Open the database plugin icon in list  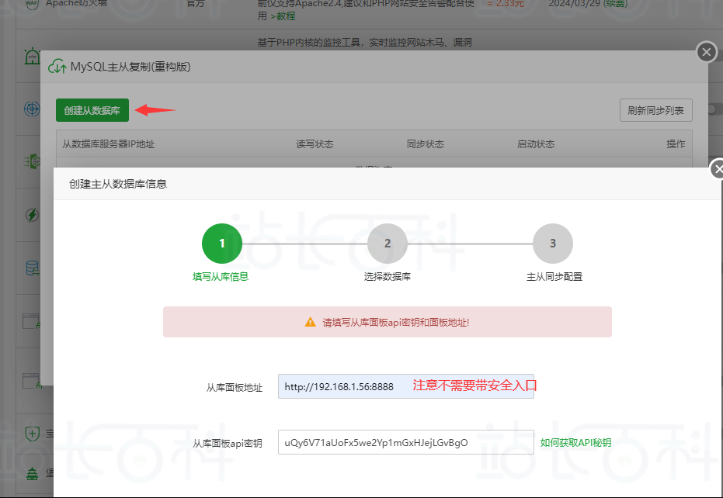[x=32, y=268]
